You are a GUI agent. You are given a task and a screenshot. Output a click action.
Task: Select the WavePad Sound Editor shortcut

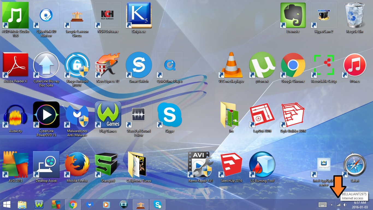point(139,115)
